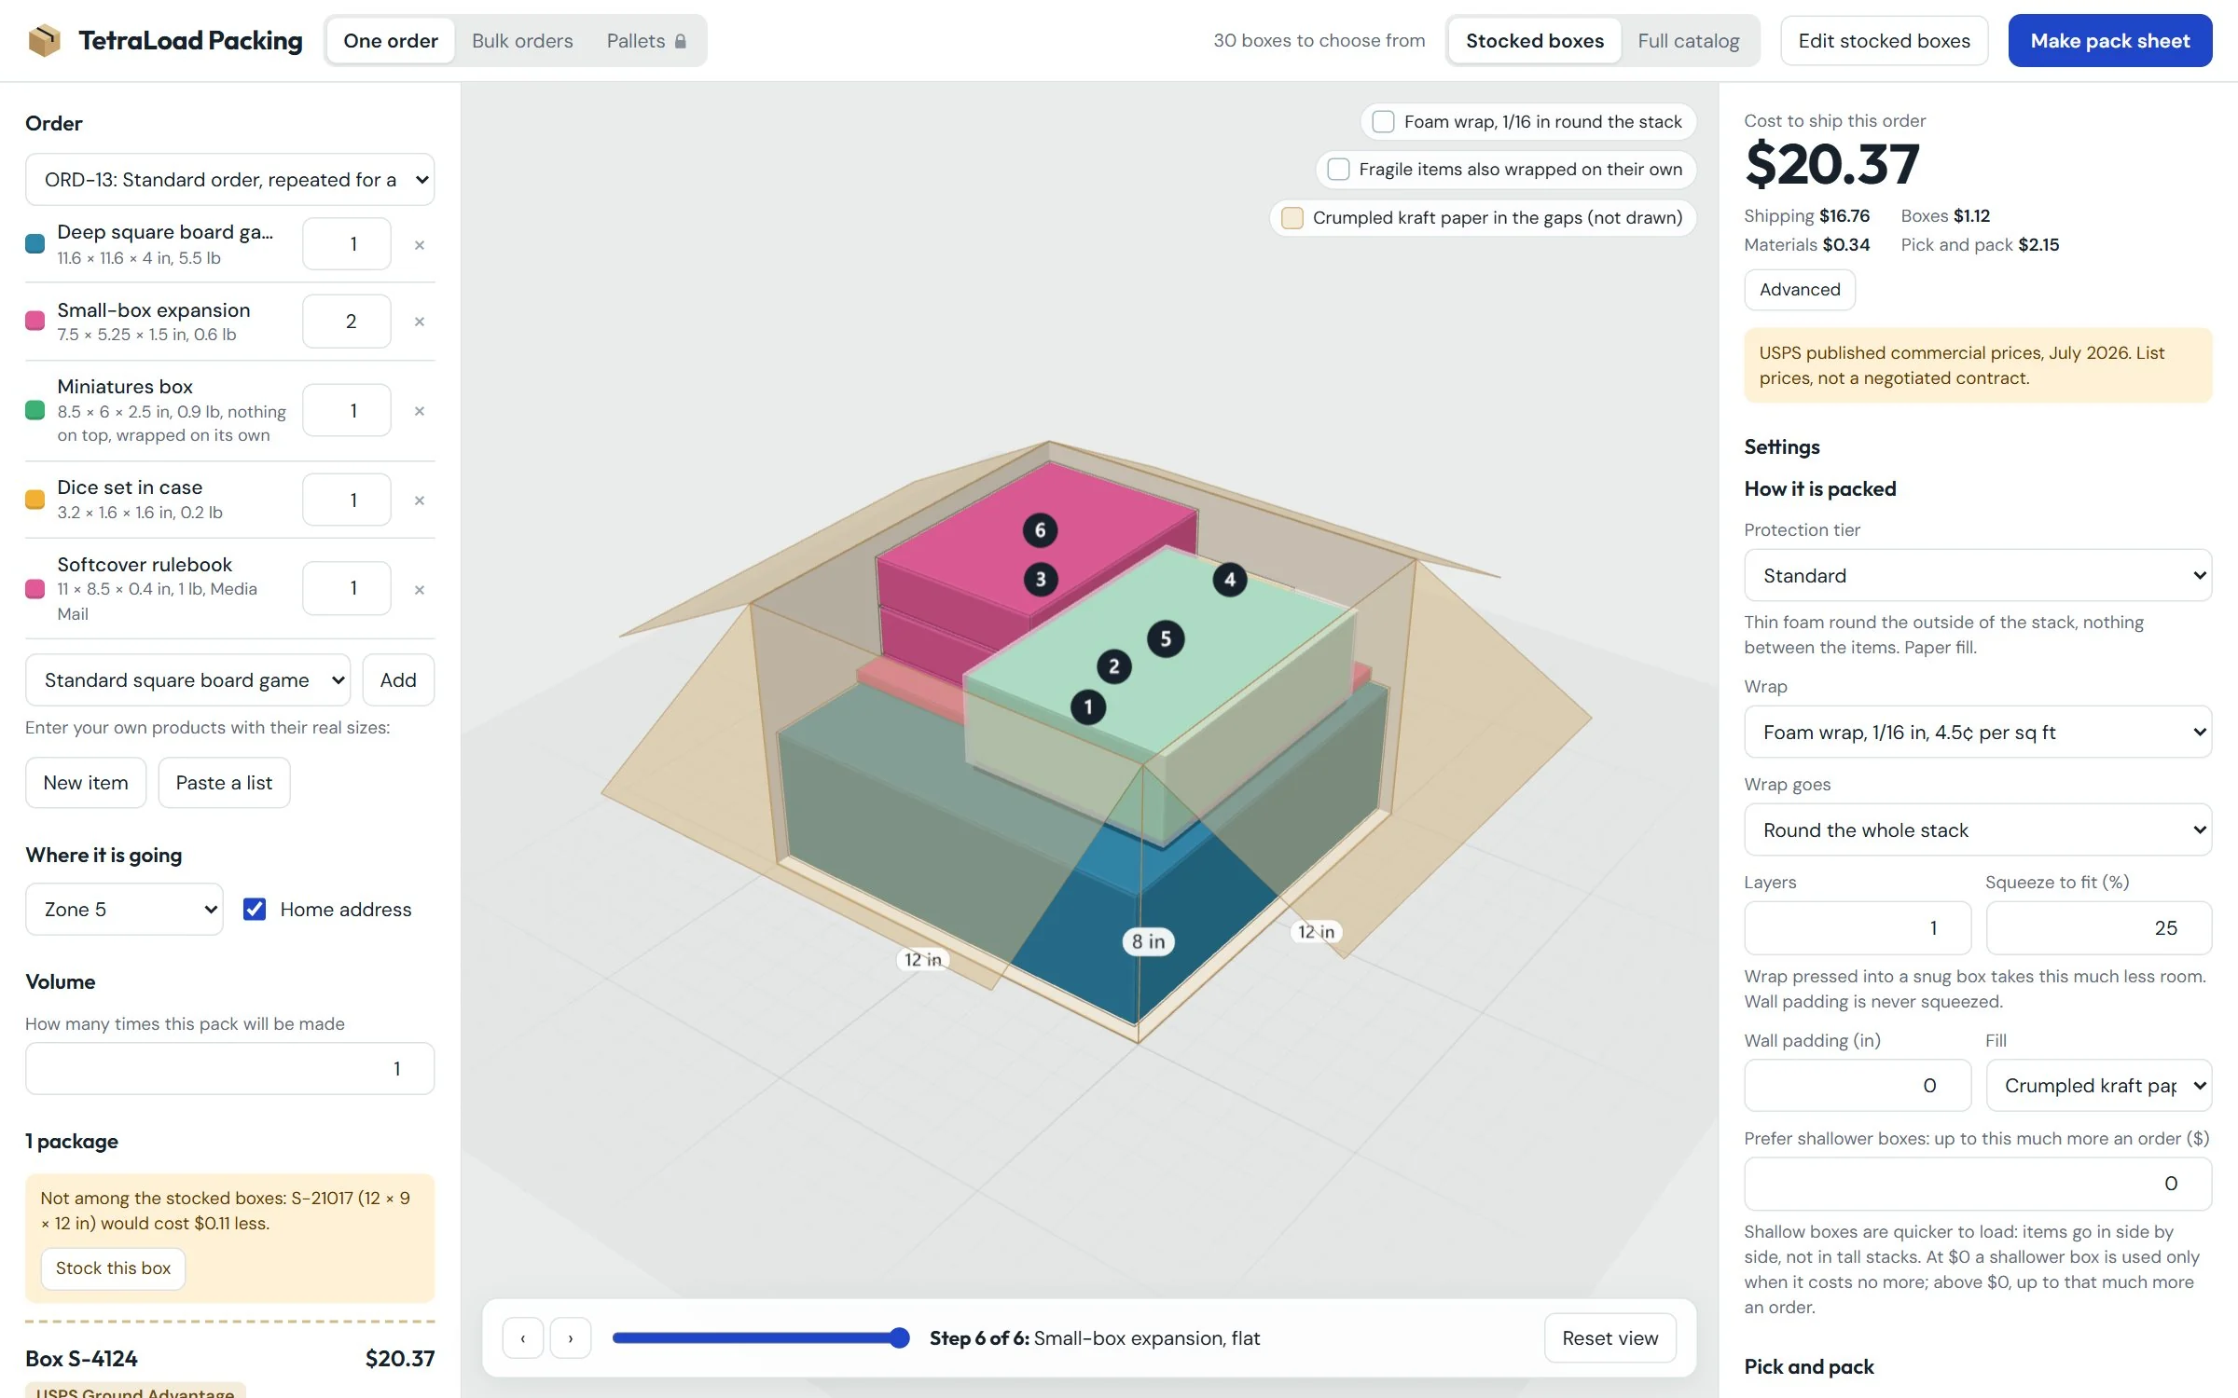Click the green Miniatures box swatch
Screen dimensions: 2238x1398
click(x=35, y=410)
